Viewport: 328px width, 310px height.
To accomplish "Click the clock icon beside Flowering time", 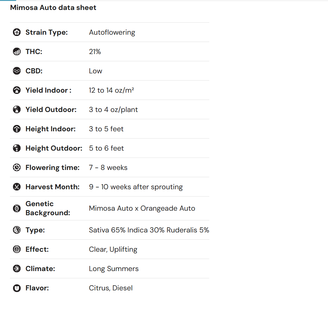I will [17, 168].
